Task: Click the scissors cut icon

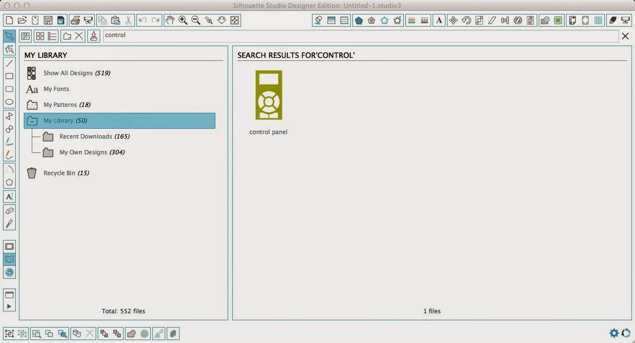Action: [x=128, y=20]
